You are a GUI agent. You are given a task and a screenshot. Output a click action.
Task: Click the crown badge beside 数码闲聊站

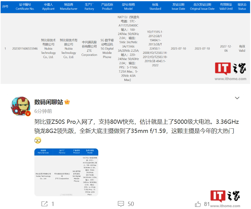click(x=67, y=102)
